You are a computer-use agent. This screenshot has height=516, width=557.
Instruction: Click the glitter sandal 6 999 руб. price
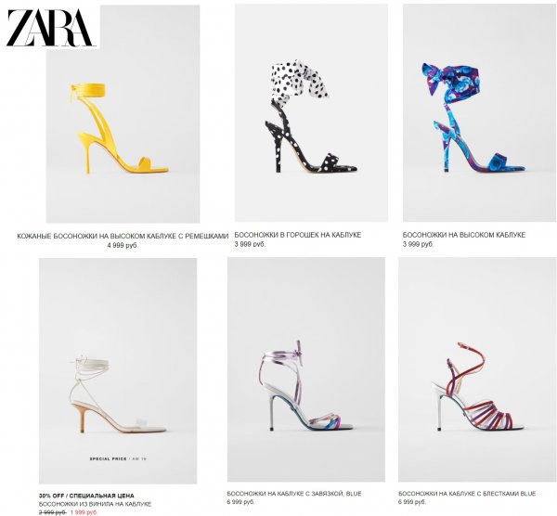pos(412,502)
